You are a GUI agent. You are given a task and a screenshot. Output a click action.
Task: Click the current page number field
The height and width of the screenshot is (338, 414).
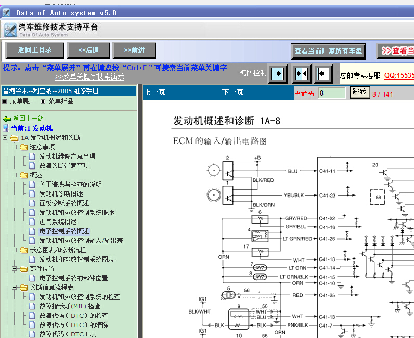point(332,94)
